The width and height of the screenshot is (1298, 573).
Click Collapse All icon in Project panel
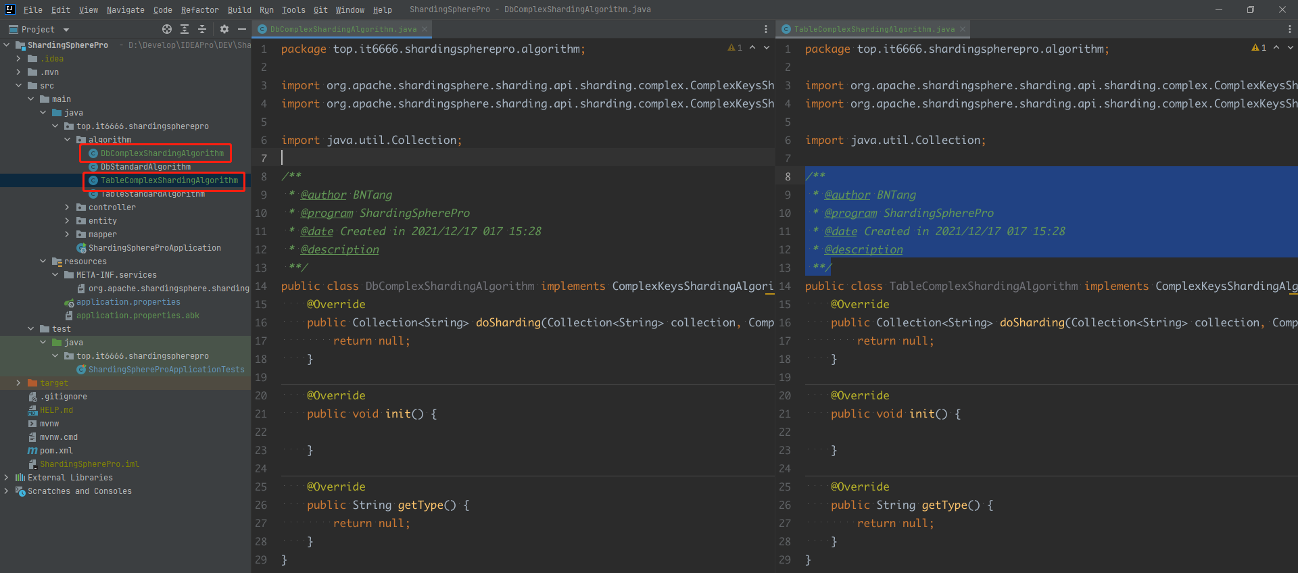tap(201, 29)
